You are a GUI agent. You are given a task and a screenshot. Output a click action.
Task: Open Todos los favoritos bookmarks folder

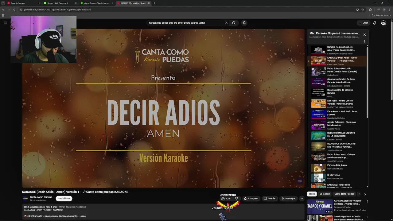381,15
